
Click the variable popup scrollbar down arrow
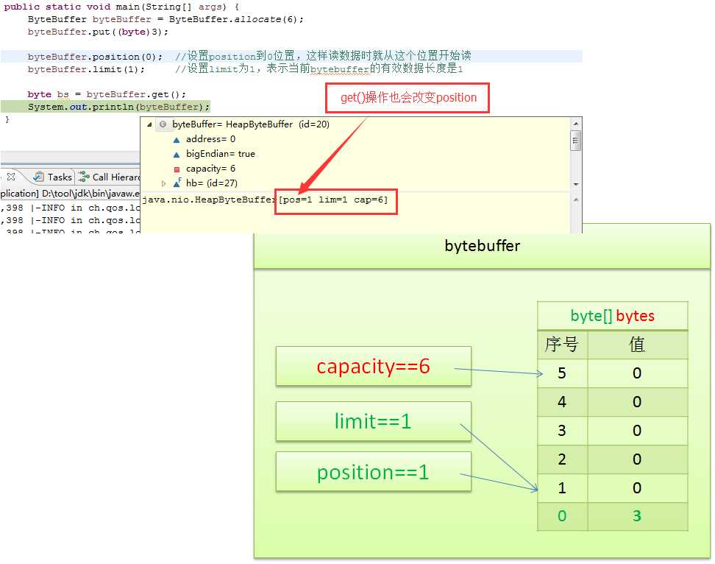(x=575, y=184)
